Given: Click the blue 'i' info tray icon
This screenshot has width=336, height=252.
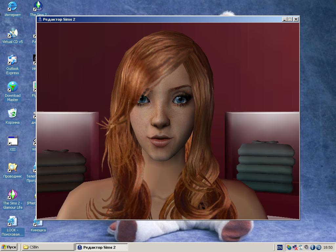Looking at the screenshot, I should click(x=312, y=247).
